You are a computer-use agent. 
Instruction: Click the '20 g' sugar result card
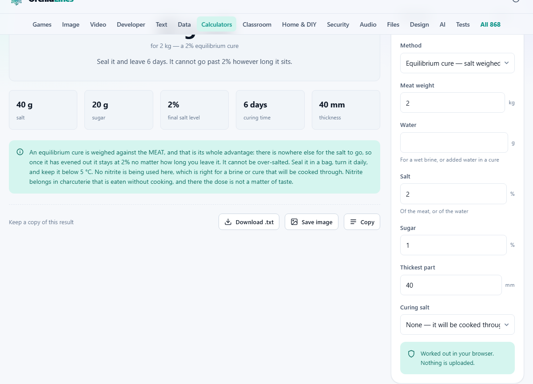(x=119, y=110)
